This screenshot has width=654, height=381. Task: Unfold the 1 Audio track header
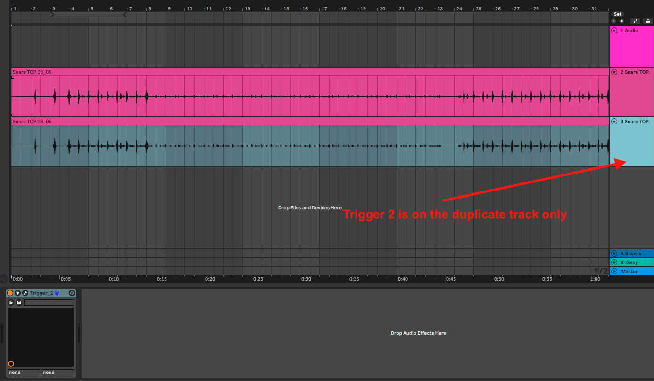pyautogui.click(x=614, y=30)
